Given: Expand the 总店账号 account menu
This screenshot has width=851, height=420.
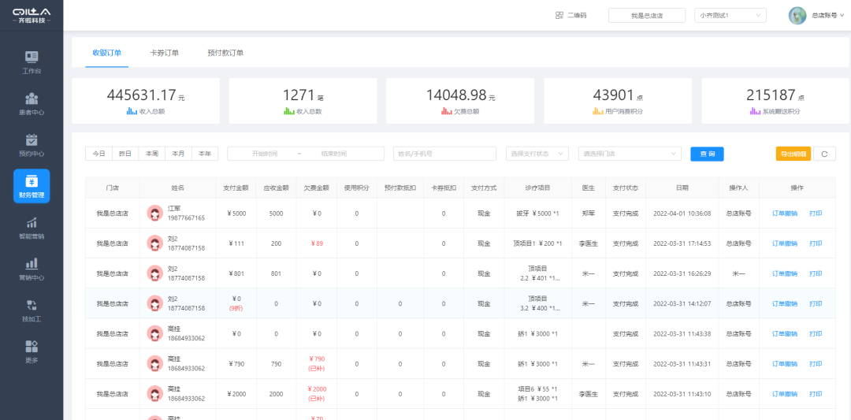Looking at the screenshot, I should 827,15.
